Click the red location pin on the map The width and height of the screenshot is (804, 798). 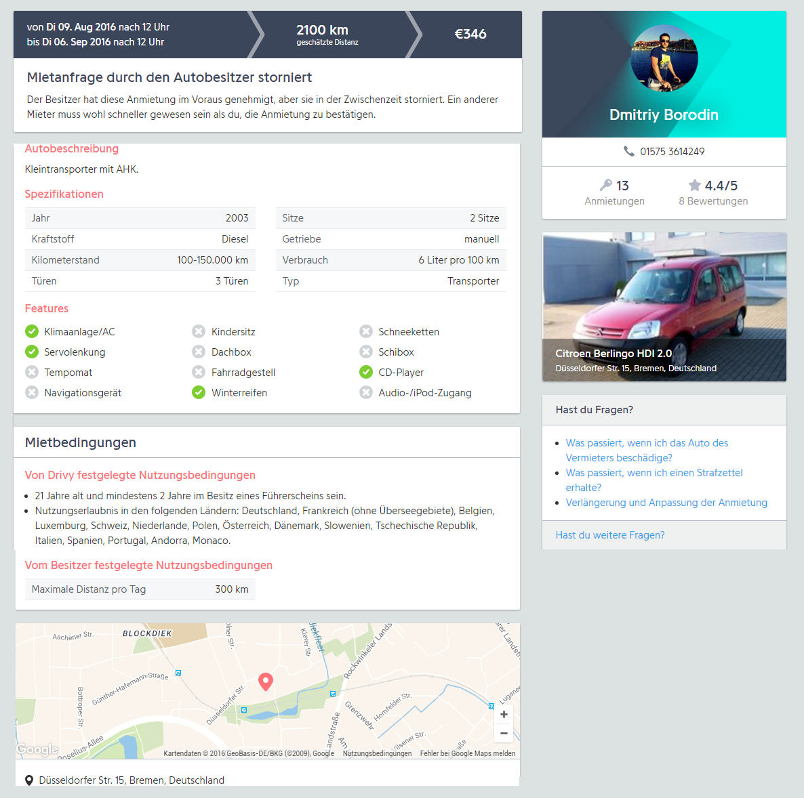pos(266,682)
